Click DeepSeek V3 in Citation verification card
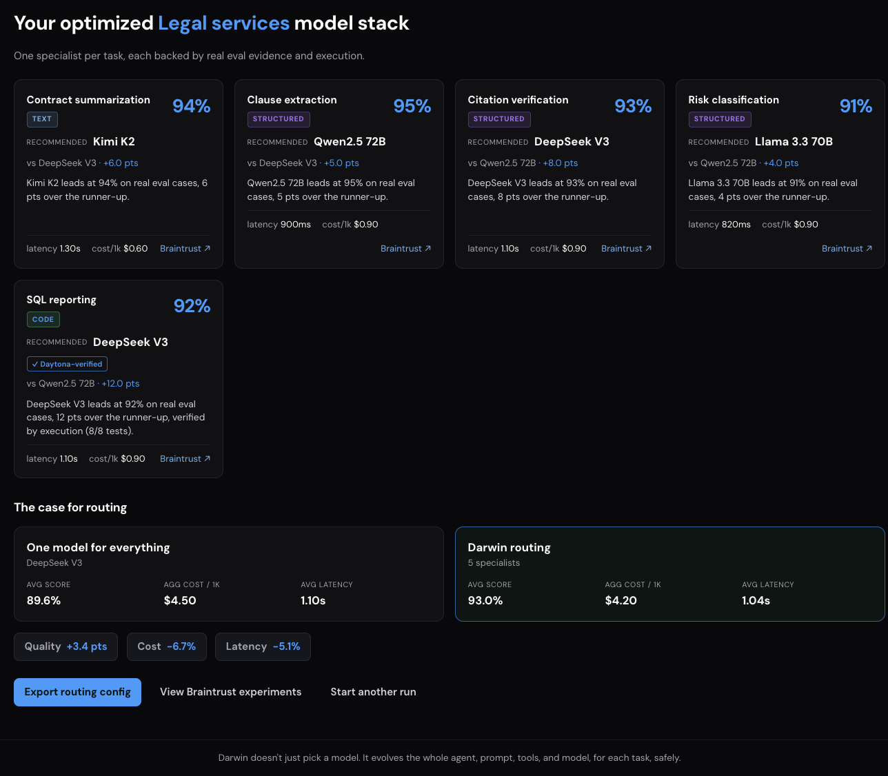This screenshot has width=888, height=776. (572, 142)
